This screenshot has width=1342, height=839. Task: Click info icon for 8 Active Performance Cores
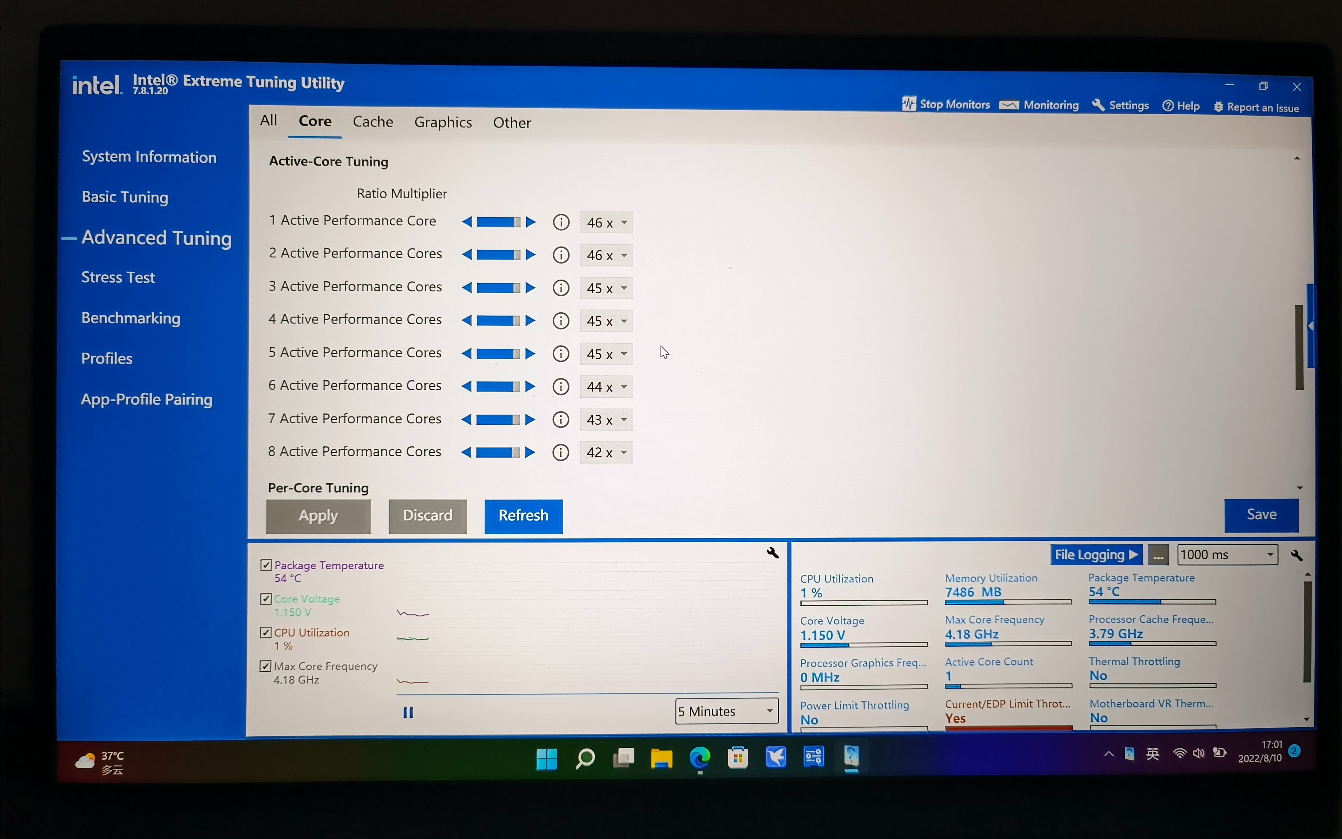[561, 452]
